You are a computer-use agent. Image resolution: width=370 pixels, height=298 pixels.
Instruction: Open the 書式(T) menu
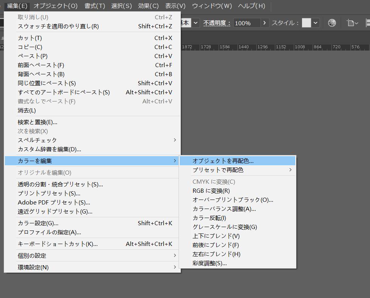tap(95, 6)
